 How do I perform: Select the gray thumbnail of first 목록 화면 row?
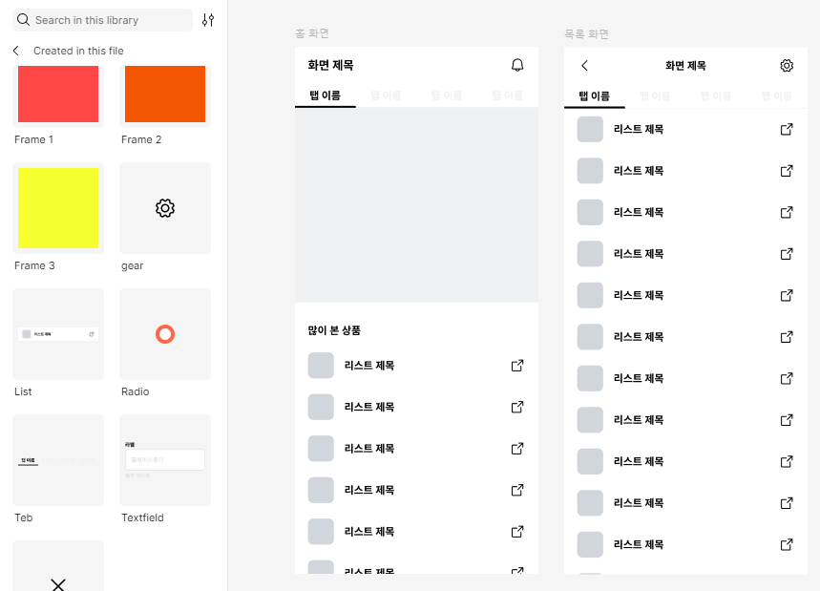pos(590,129)
